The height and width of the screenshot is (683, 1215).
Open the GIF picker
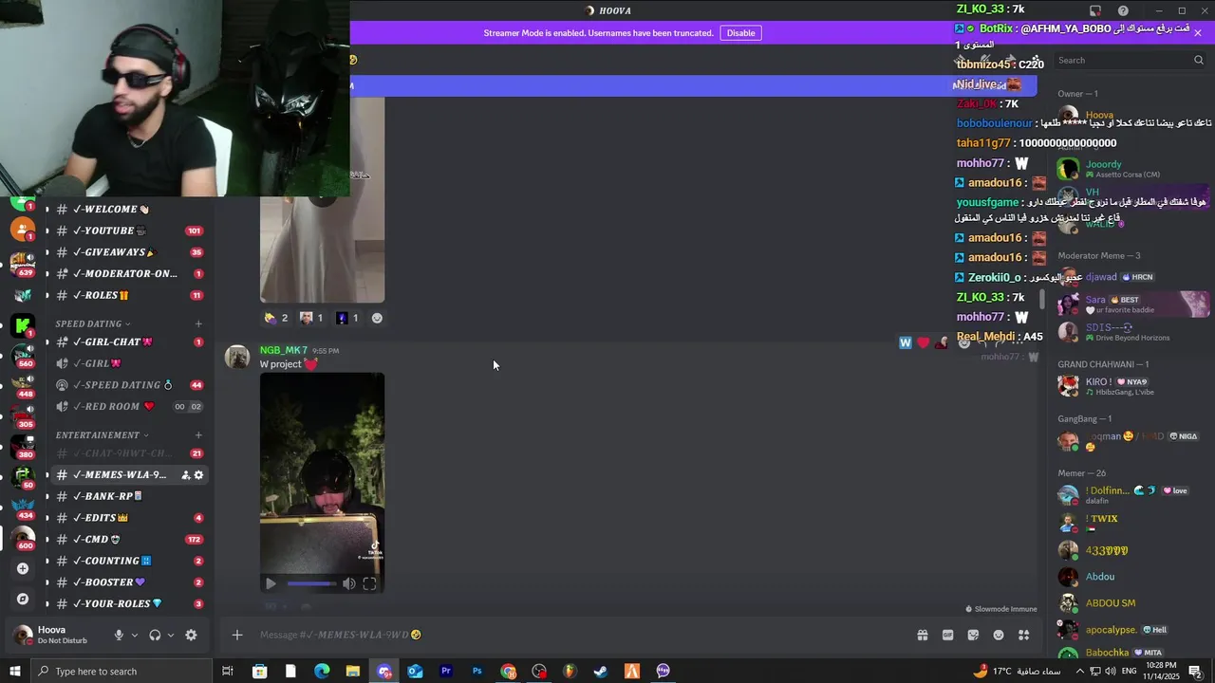point(947,635)
